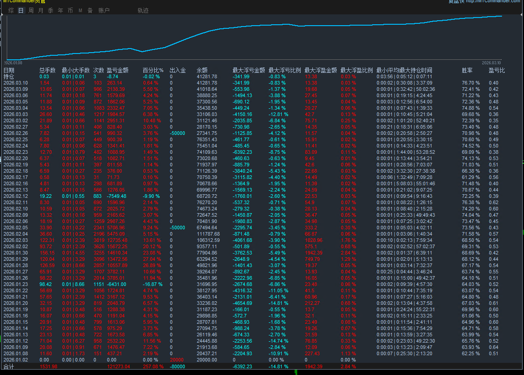This screenshot has height=375, width=524.
Task: Click the 合计 totals row label
Action: coord(9,366)
